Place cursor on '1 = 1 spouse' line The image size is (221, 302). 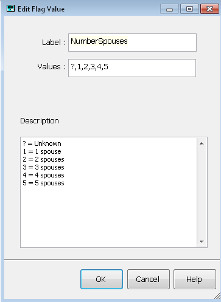tap(42, 151)
